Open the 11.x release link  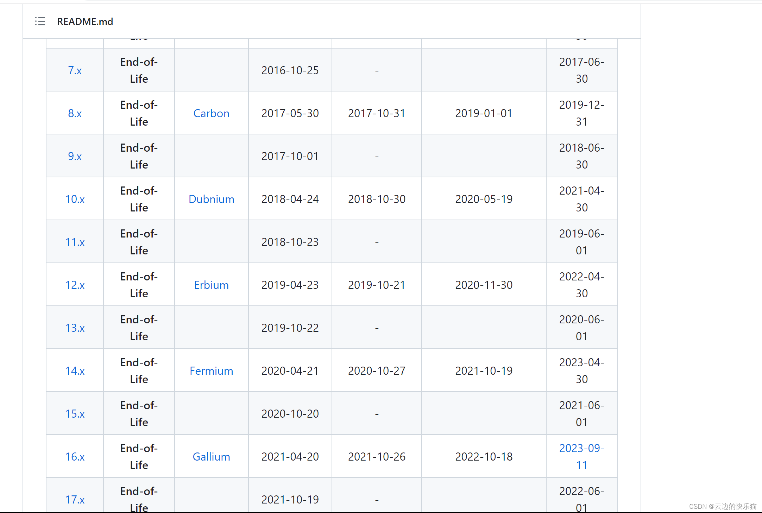75,242
